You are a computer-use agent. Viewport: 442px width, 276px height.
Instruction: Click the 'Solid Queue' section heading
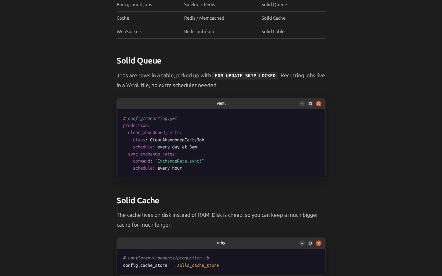pos(139,61)
